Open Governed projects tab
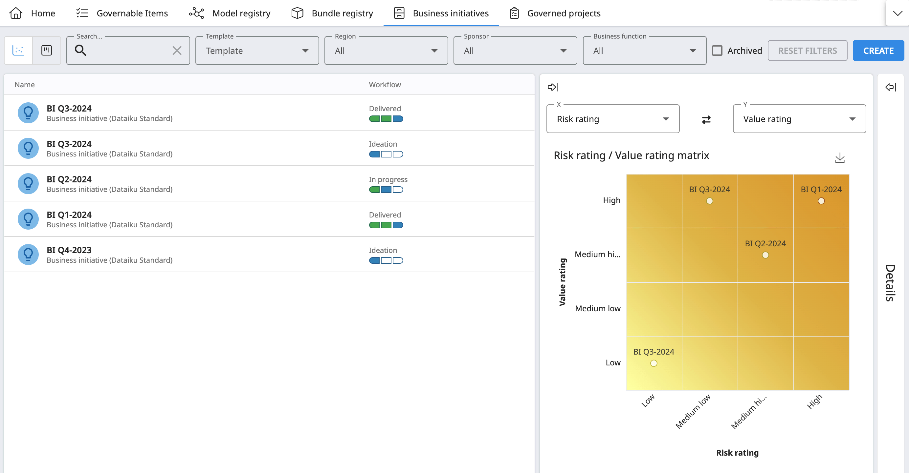 click(555, 13)
